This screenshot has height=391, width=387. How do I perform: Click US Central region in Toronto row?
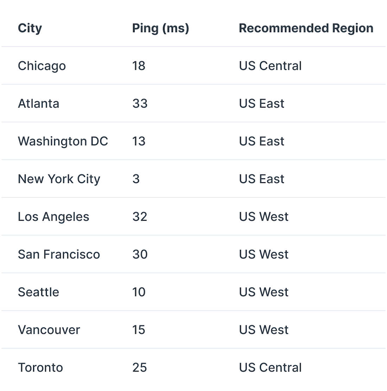coord(270,368)
